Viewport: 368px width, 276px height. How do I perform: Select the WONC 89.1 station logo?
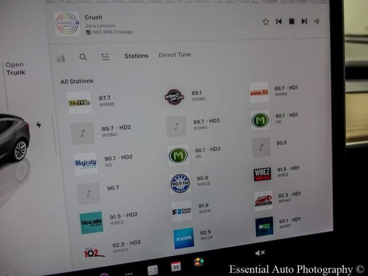pos(174,97)
